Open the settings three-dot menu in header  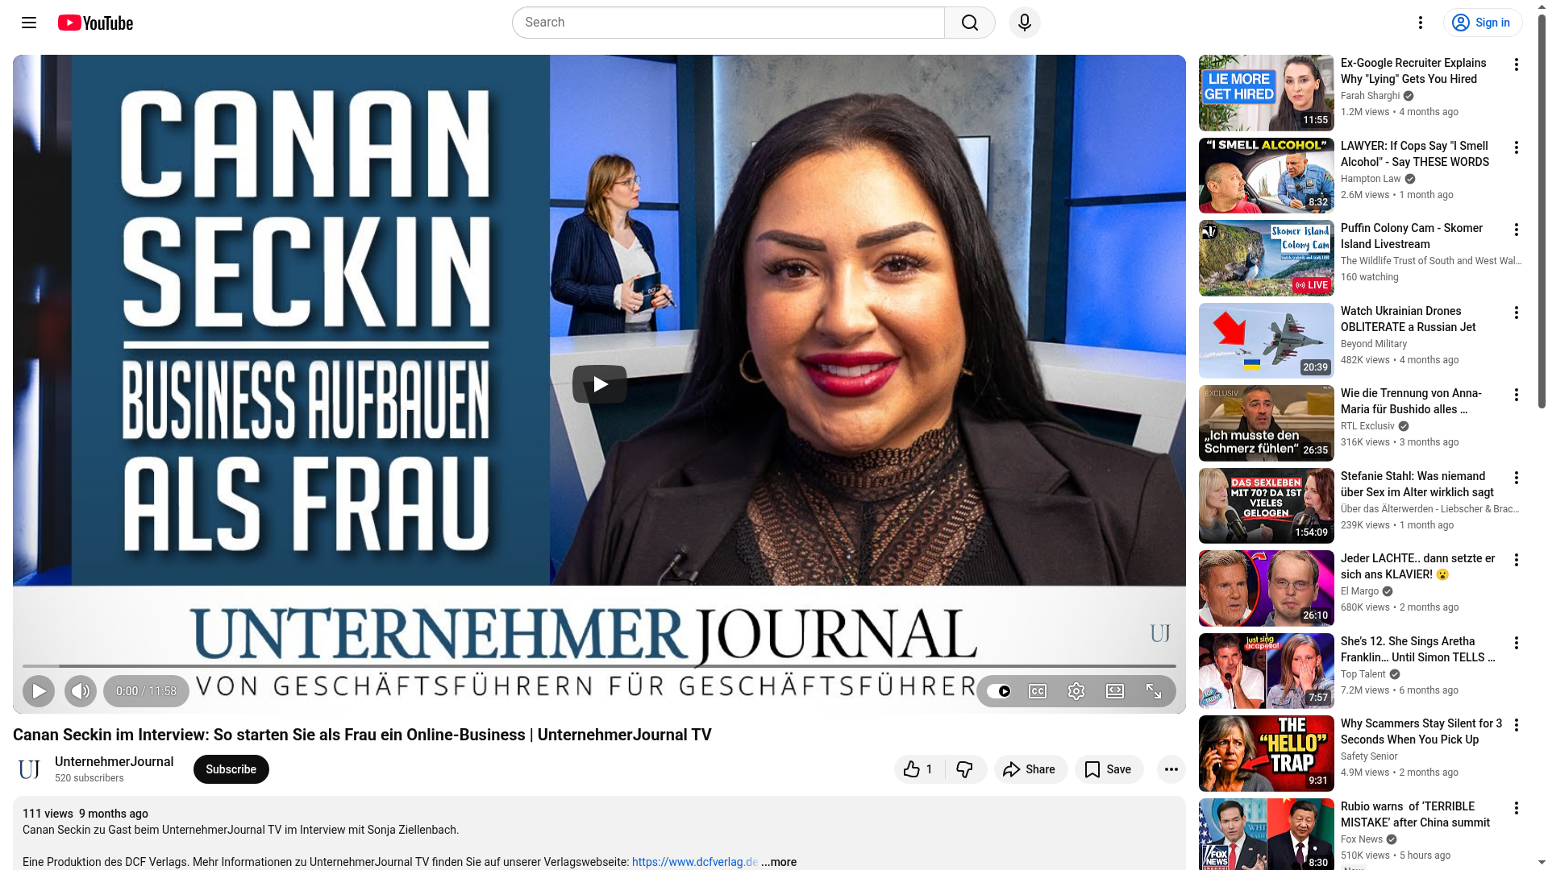click(x=1421, y=23)
